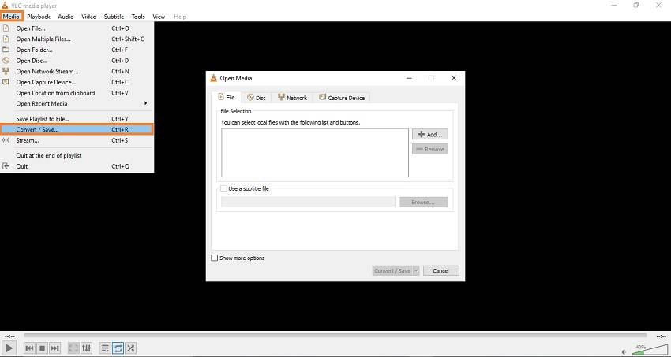Open the Tools menu
The height and width of the screenshot is (357, 671).
click(x=138, y=17)
